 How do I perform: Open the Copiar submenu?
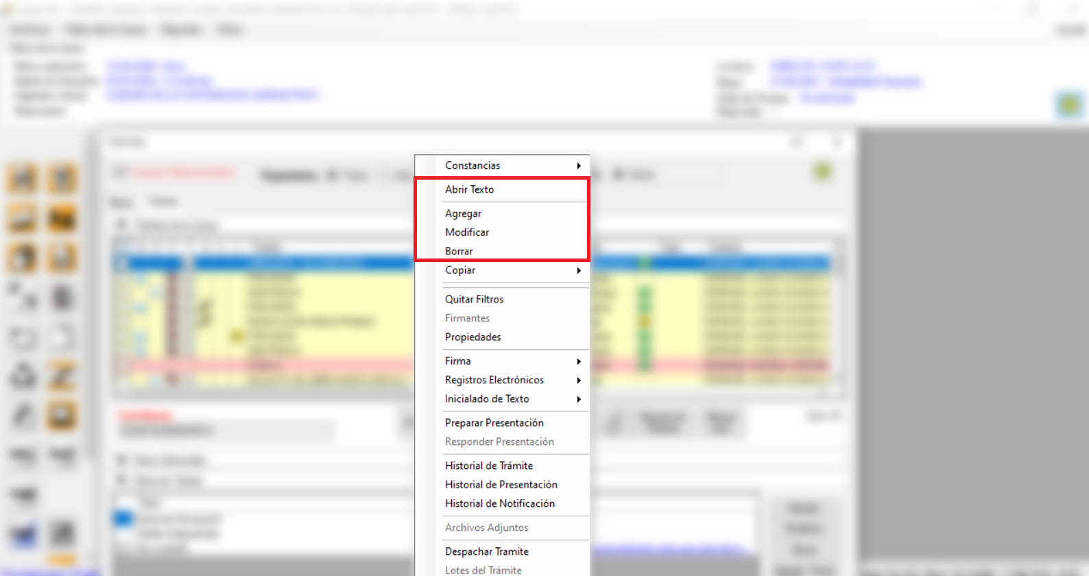click(x=460, y=270)
